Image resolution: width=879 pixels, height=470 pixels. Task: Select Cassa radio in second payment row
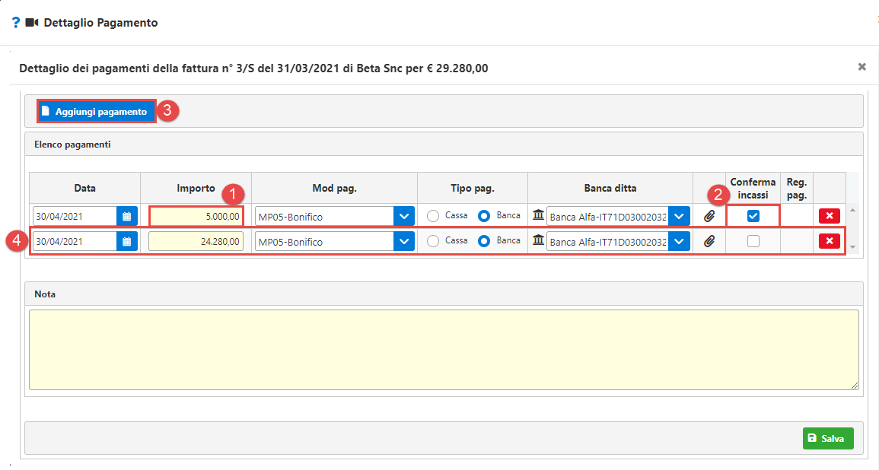pos(433,241)
